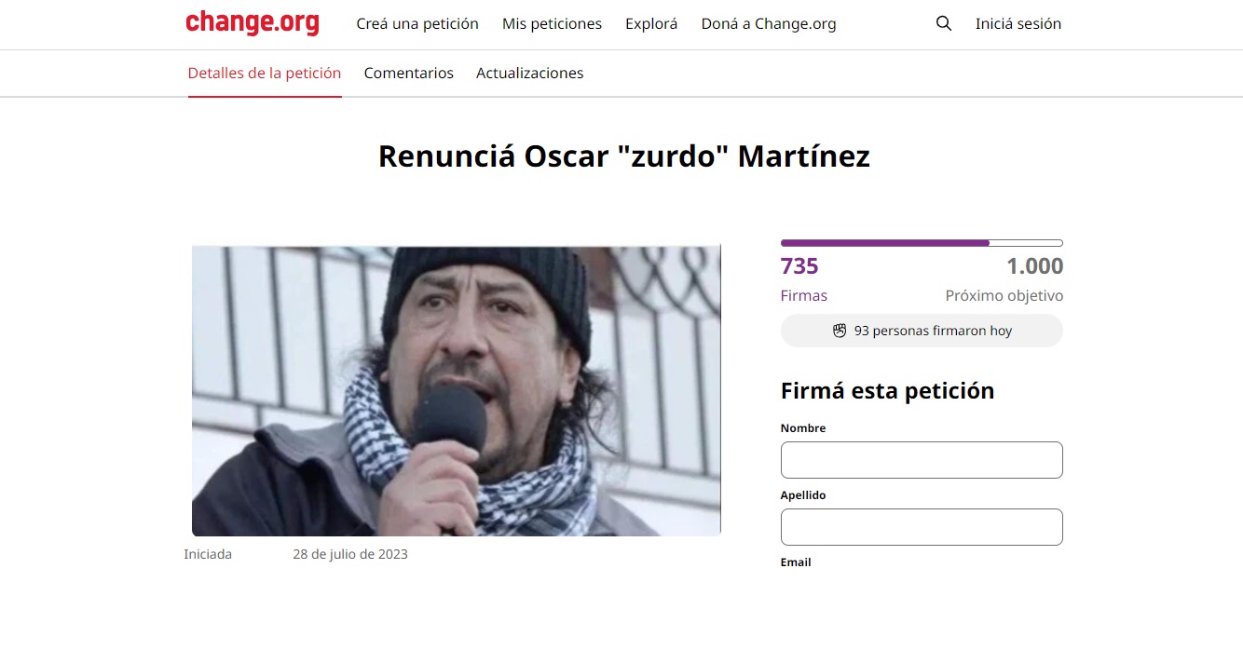Click the search magnifier icon
The width and height of the screenshot is (1243, 650).
pyautogui.click(x=944, y=24)
